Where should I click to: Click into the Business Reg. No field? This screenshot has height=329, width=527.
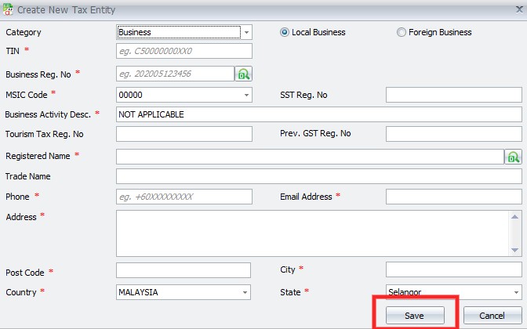(175, 74)
